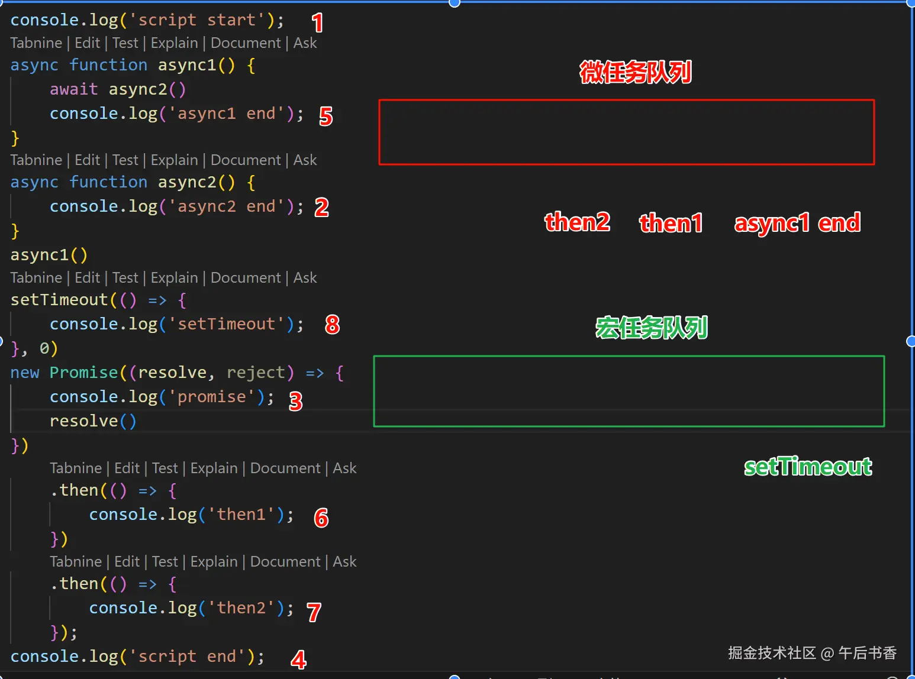Click the then2 label in the microtask area
This screenshot has width=915, height=679.
[578, 222]
